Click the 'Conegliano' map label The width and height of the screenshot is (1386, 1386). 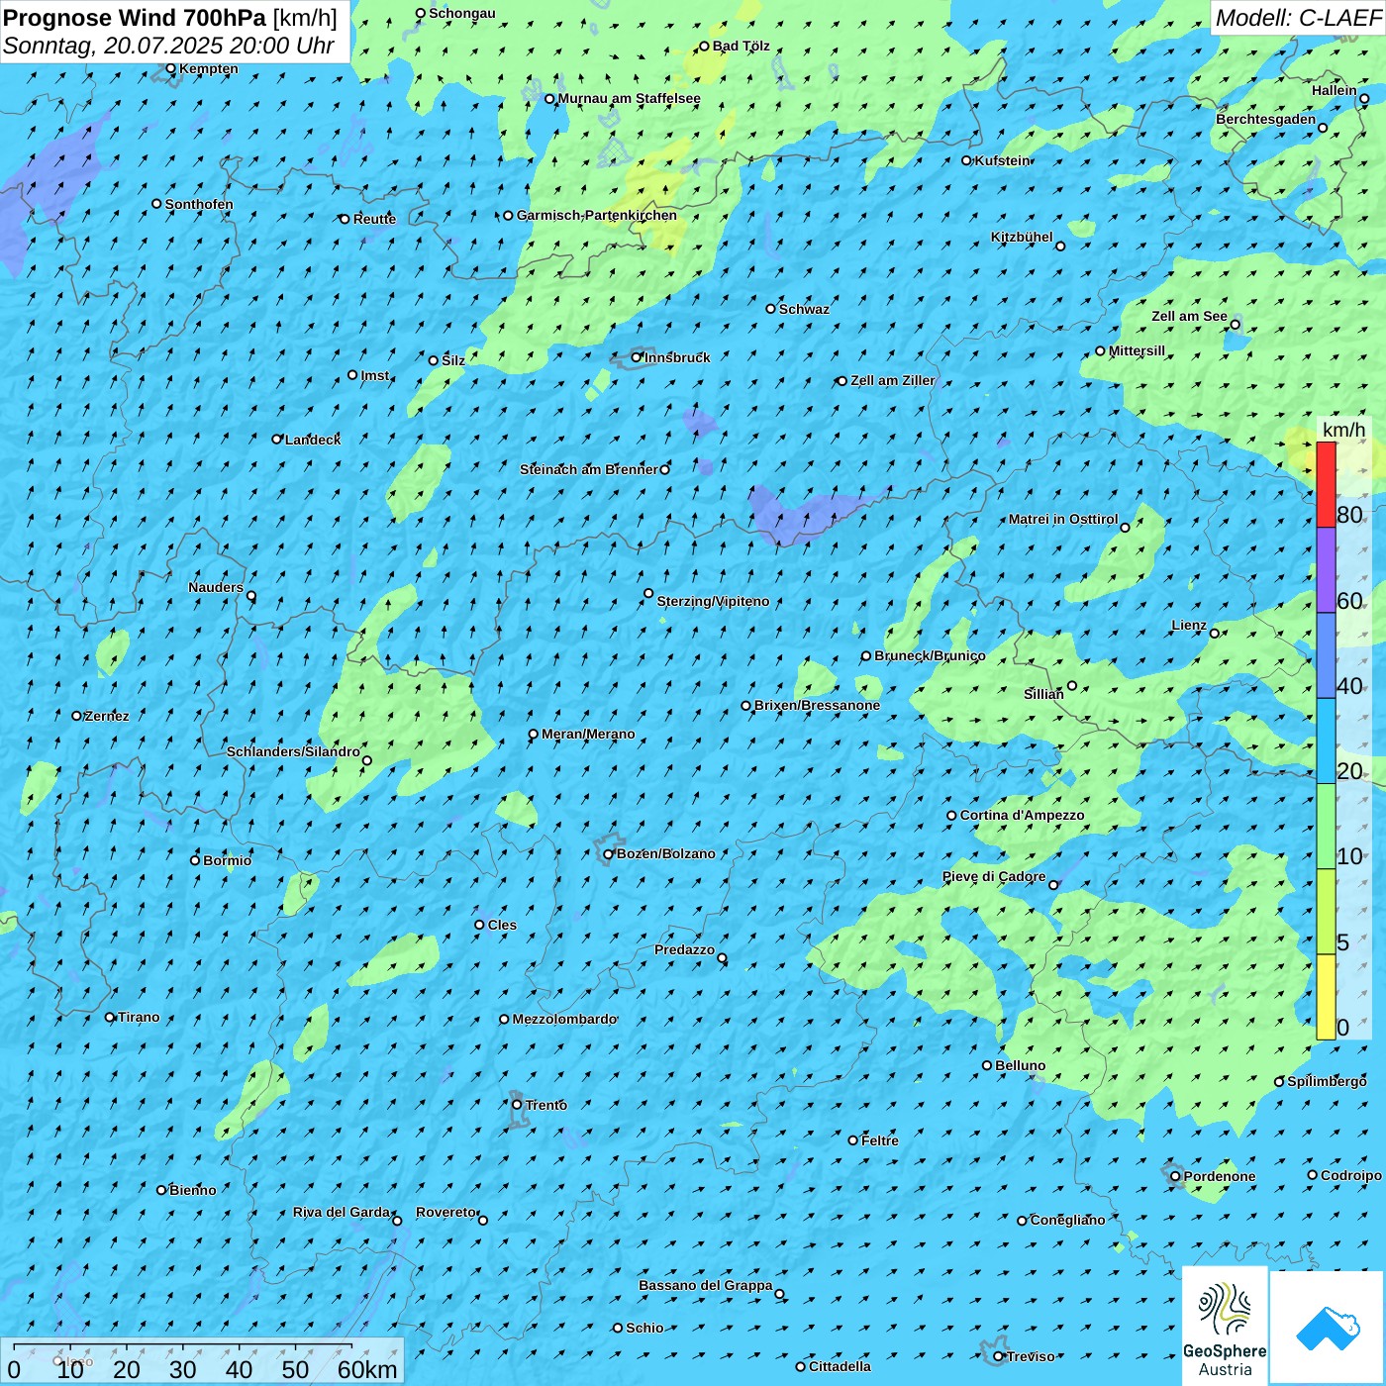[1067, 1220]
